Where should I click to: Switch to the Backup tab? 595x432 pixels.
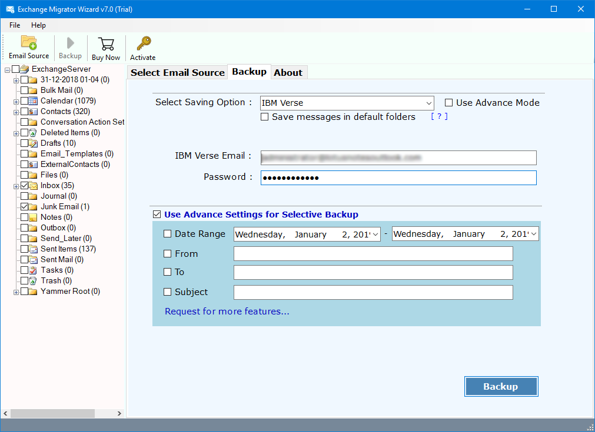point(250,72)
